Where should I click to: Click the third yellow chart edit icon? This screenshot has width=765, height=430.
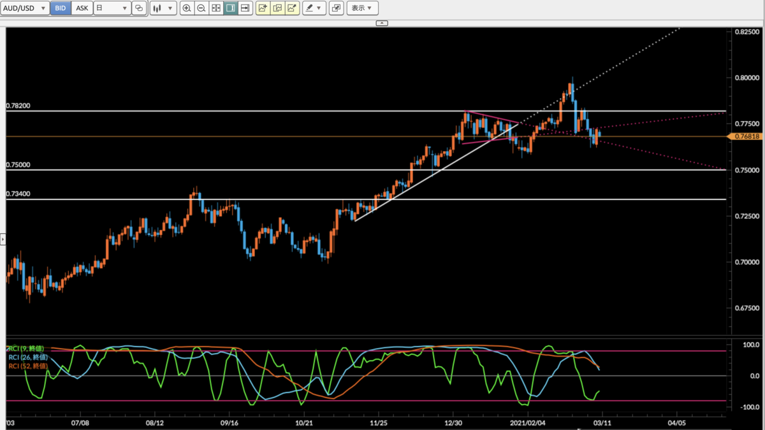point(292,8)
